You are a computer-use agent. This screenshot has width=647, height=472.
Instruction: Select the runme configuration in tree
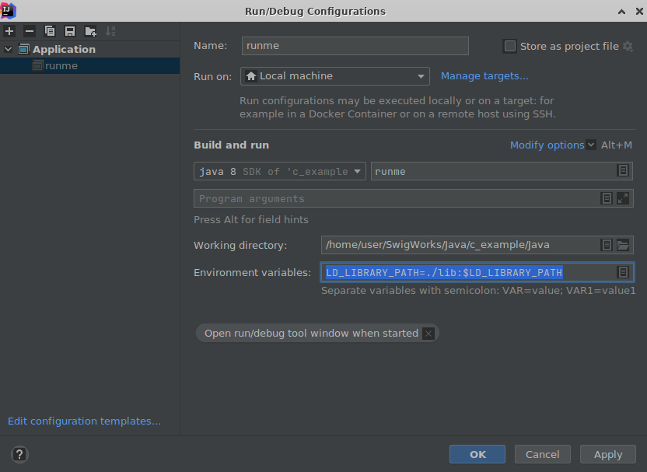point(61,66)
